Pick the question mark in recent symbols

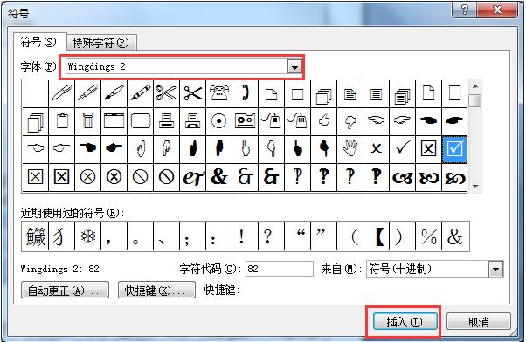(267, 236)
